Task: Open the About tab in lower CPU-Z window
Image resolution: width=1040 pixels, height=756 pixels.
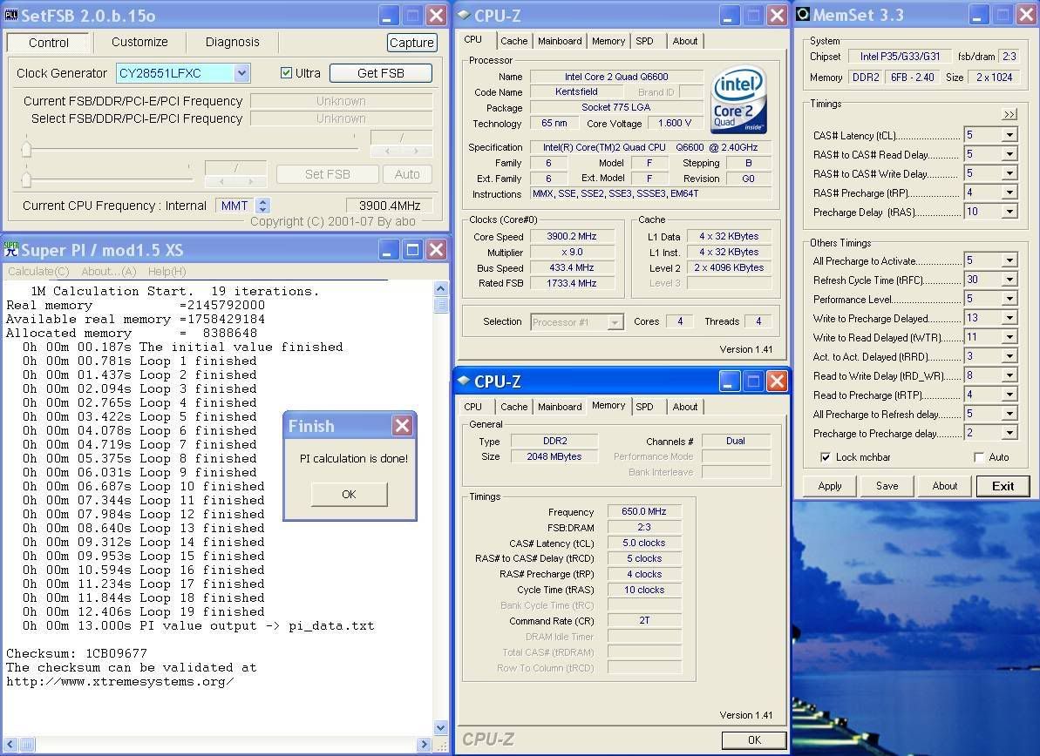Action: click(685, 407)
